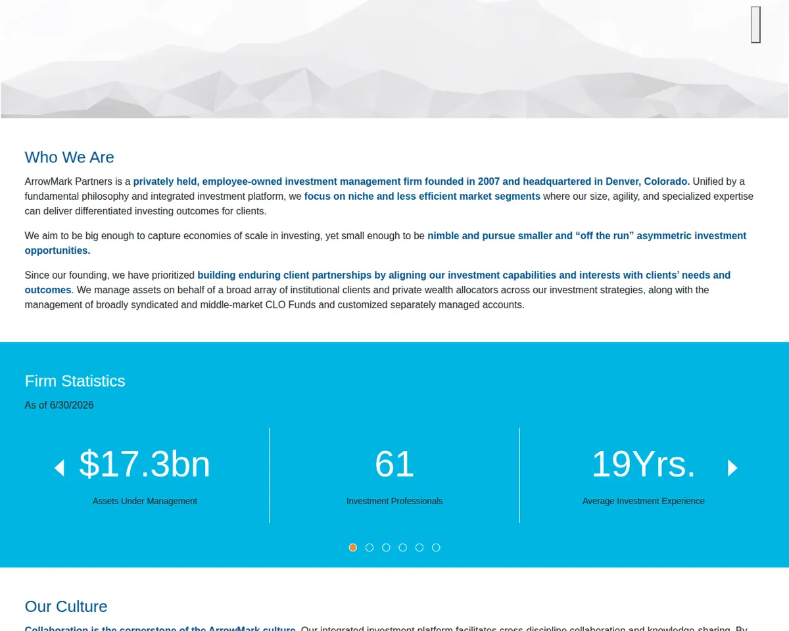Click the Our Culture heading
789x631 pixels.
point(66,606)
